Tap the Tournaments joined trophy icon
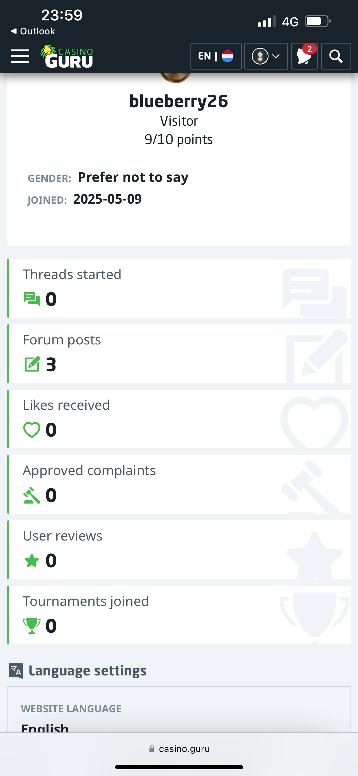 (x=32, y=626)
